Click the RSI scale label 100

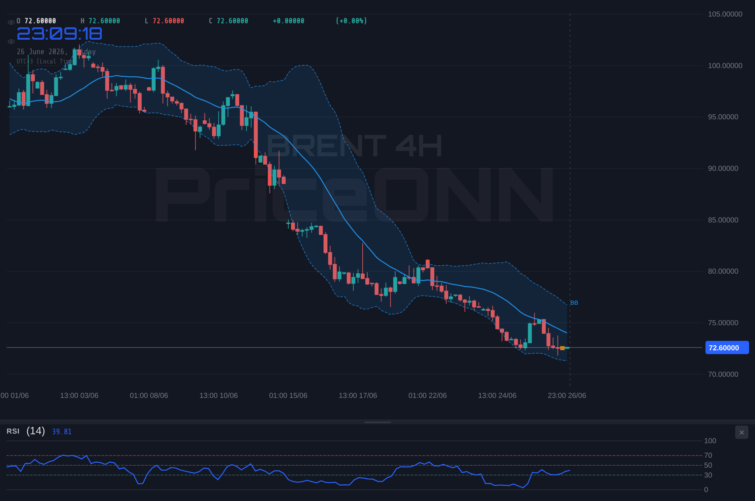coord(710,441)
